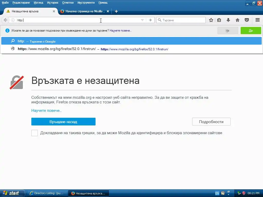The image size is (263, 197).
Task: Click the network connection tray icon
Action: [x=239, y=193]
